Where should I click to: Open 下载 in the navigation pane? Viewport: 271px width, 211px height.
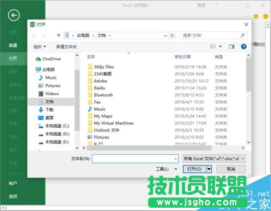[46, 110]
